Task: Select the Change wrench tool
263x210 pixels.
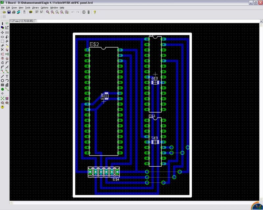Action: (7, 41)
